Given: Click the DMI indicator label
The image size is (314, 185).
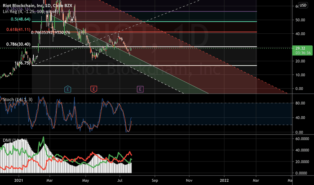Looking at the screenshot, I should 15,140.
